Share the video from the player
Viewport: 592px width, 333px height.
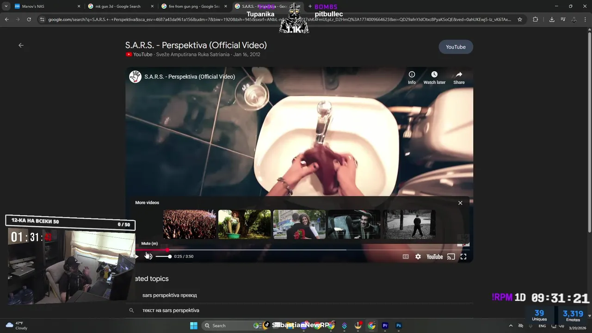pyautogui.click(x=459, y=78)
